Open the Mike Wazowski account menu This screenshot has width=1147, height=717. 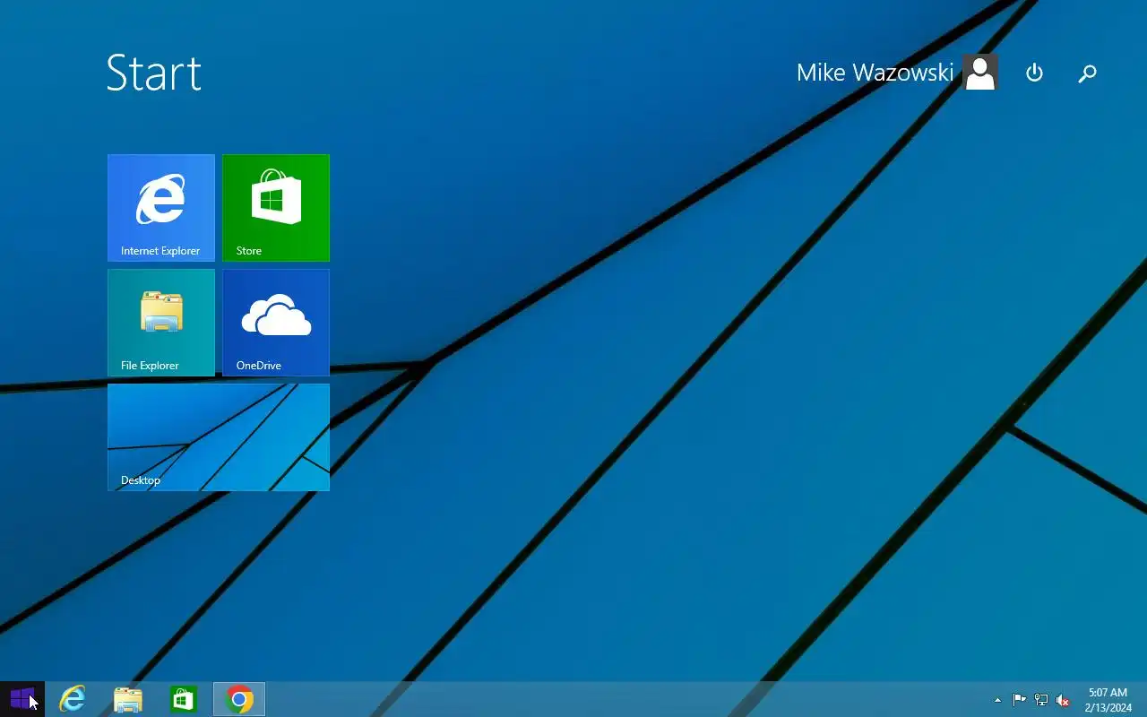pos(897,73)
